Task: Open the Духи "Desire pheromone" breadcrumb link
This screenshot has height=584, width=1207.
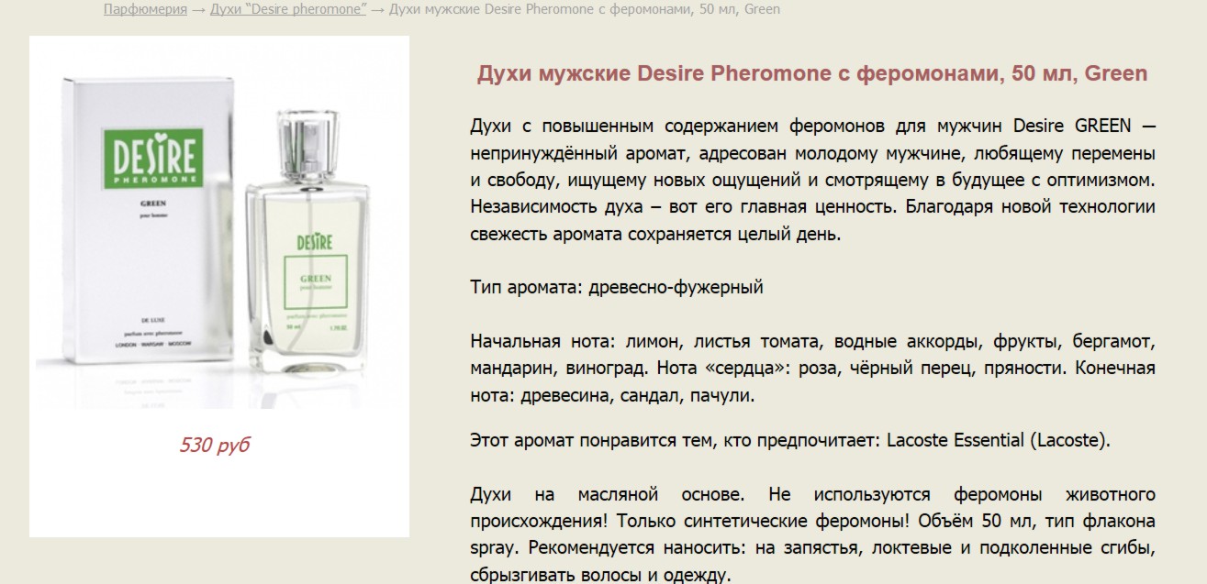Action: click(x=288, y=10)
